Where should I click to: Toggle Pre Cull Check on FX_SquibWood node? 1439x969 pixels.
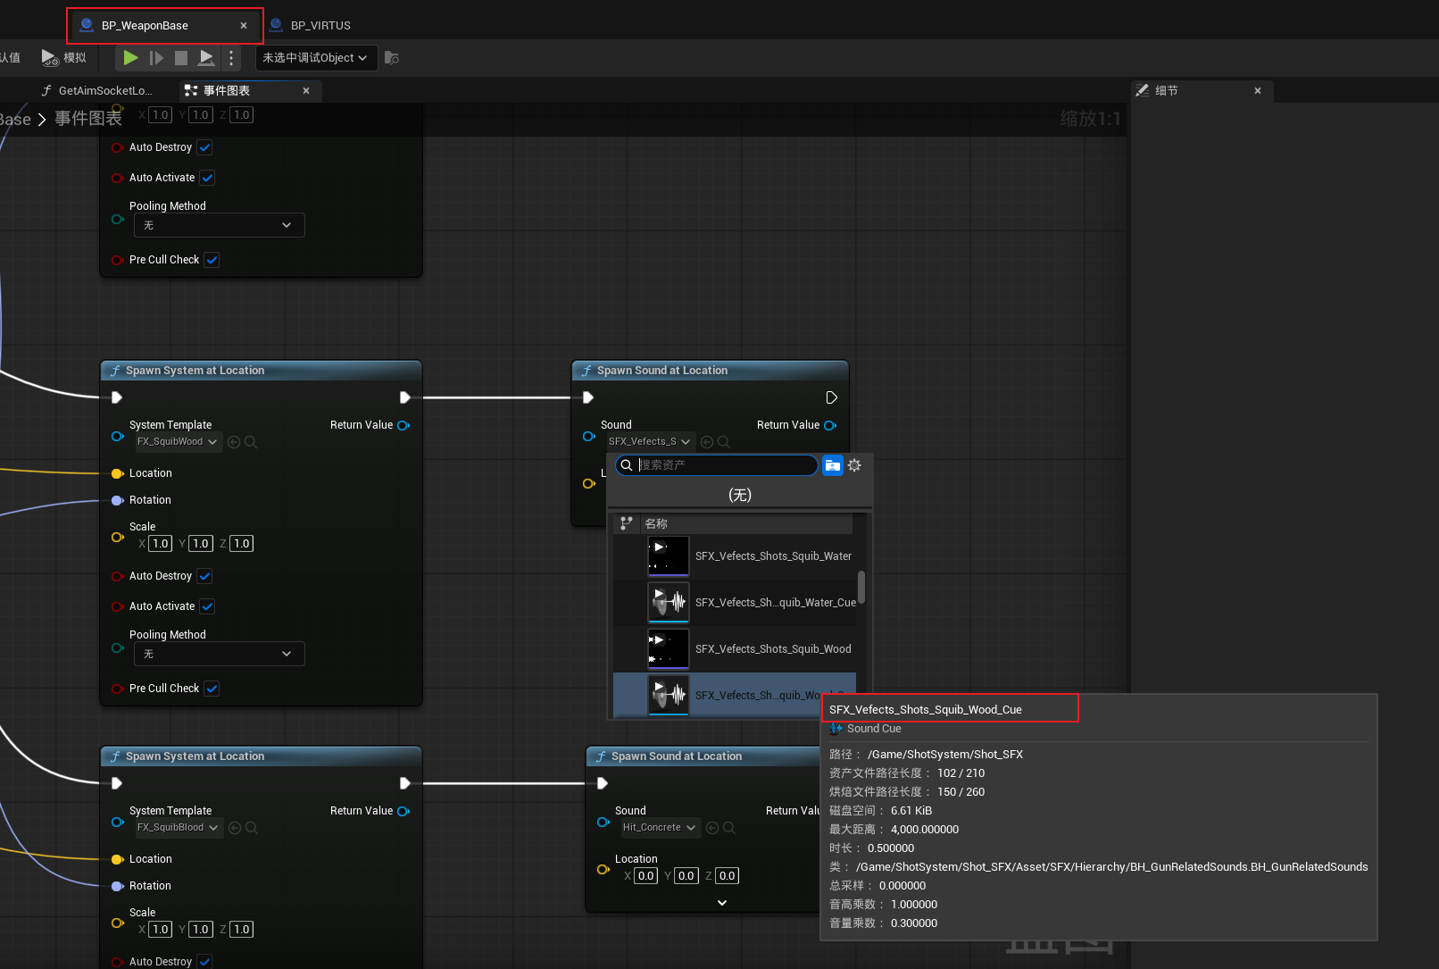(212, 689)
